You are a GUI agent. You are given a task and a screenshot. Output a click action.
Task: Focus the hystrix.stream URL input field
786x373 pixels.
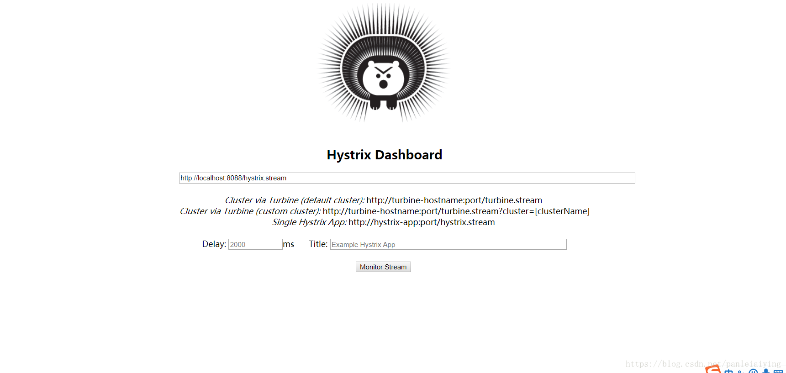[x=407, y=178]
